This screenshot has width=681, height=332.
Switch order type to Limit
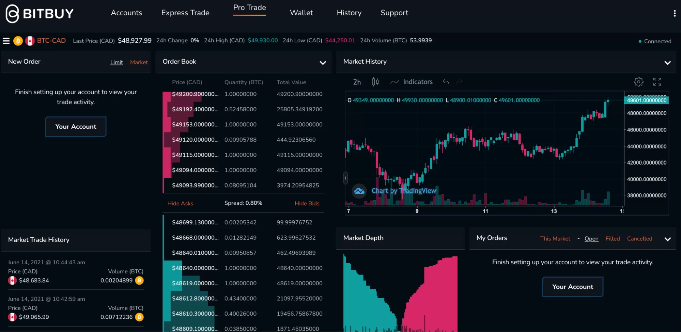117,62
